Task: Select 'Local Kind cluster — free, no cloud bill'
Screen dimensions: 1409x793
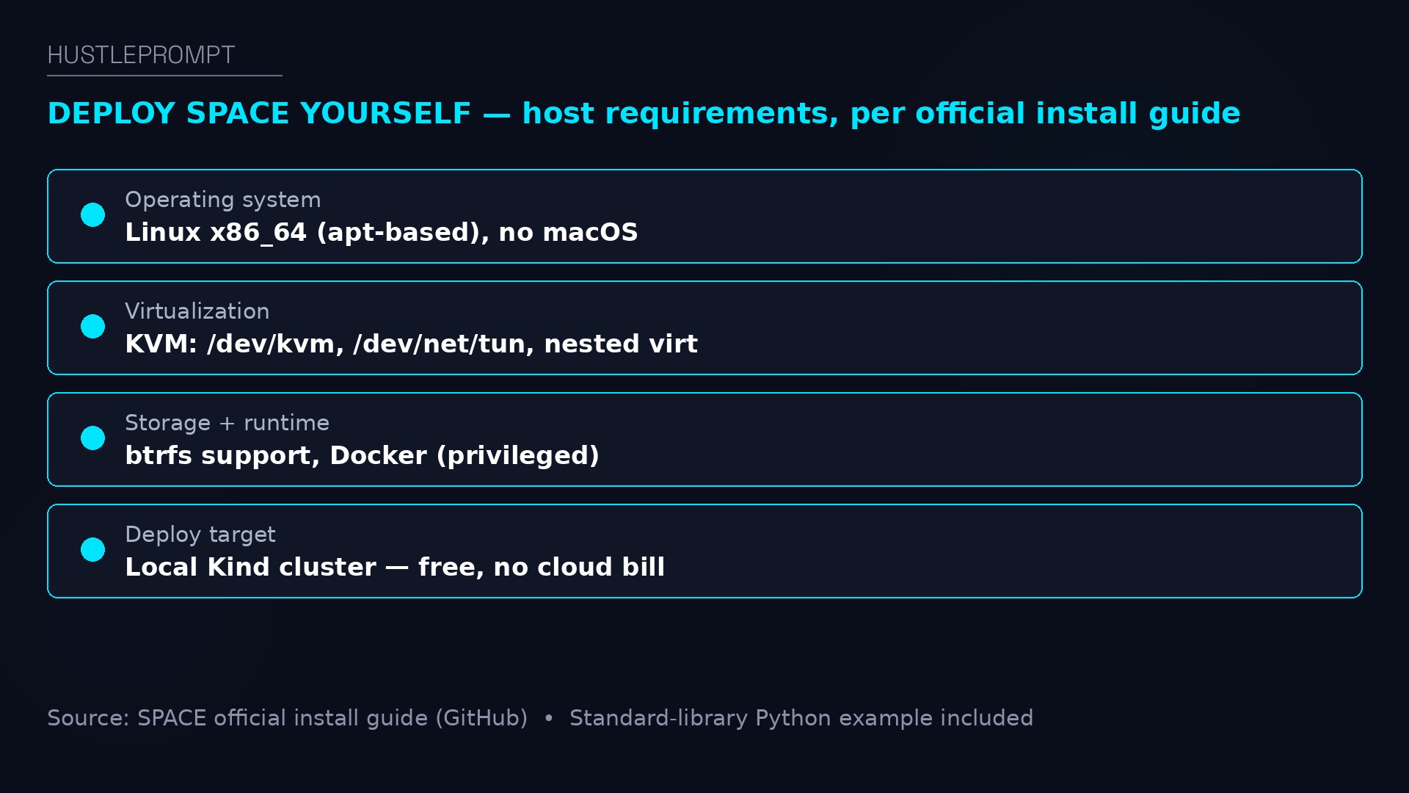Action: point(395,568)
